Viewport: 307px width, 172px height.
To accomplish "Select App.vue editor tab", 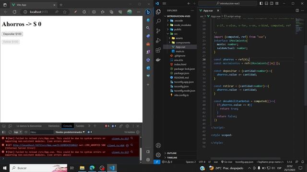I will 208,11.
